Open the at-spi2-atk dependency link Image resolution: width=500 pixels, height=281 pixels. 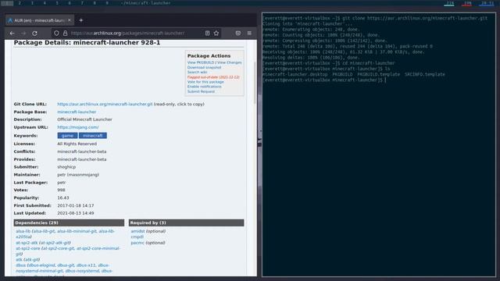point(27,243)
